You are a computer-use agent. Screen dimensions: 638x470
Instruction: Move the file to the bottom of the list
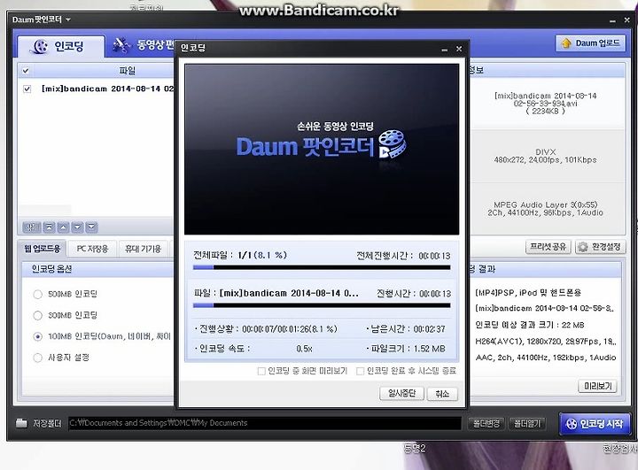click(x=91, y=227)
